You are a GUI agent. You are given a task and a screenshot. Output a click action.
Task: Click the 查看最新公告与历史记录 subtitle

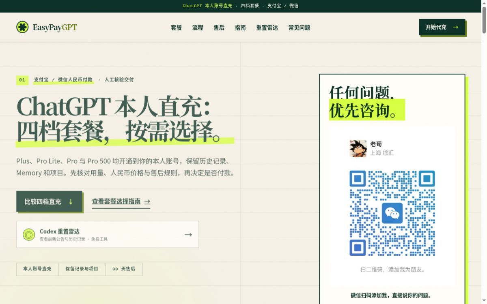coord(62,239)
